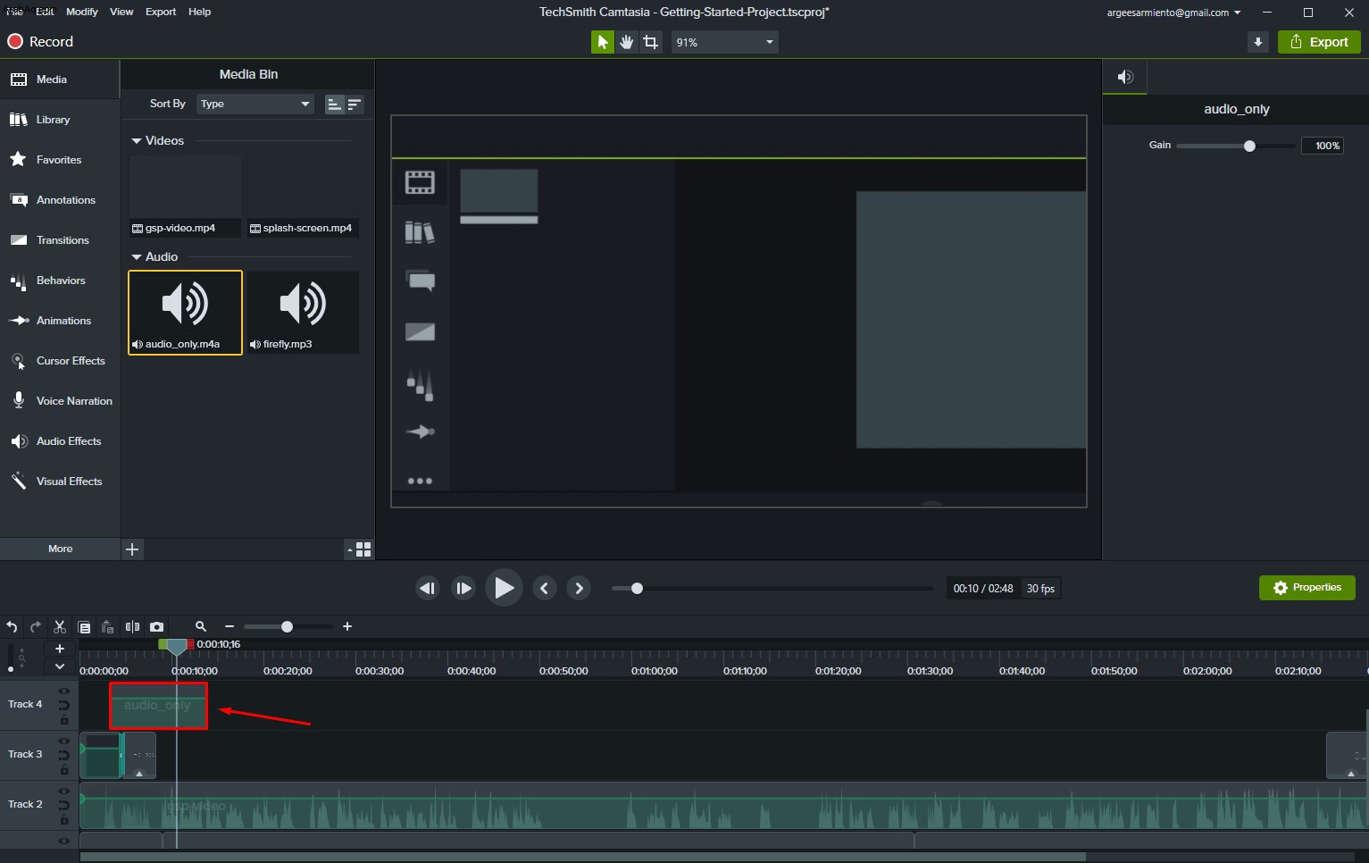Cut the selected clip with scissors

click(x=60, y=627)
